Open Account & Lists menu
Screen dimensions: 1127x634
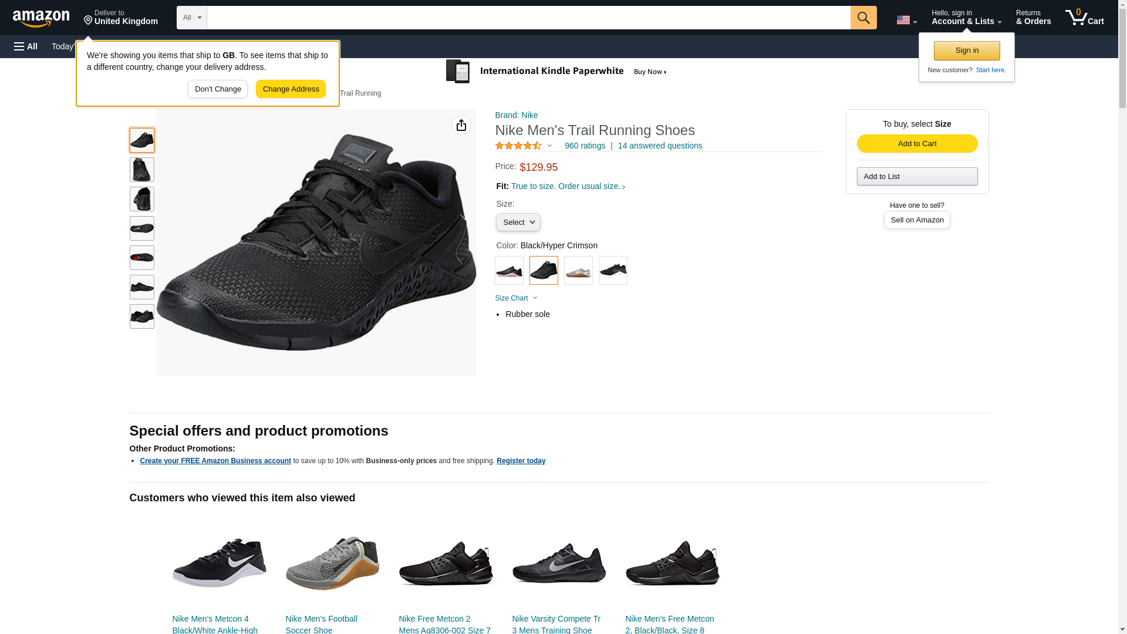(x=966, y=18)
